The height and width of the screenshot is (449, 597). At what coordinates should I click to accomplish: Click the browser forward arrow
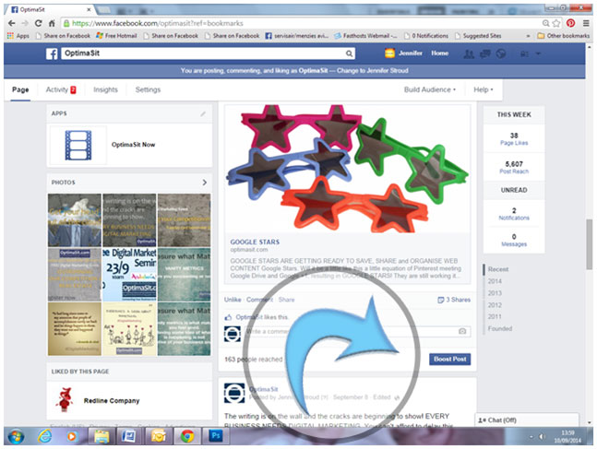[x=25, y=23]
